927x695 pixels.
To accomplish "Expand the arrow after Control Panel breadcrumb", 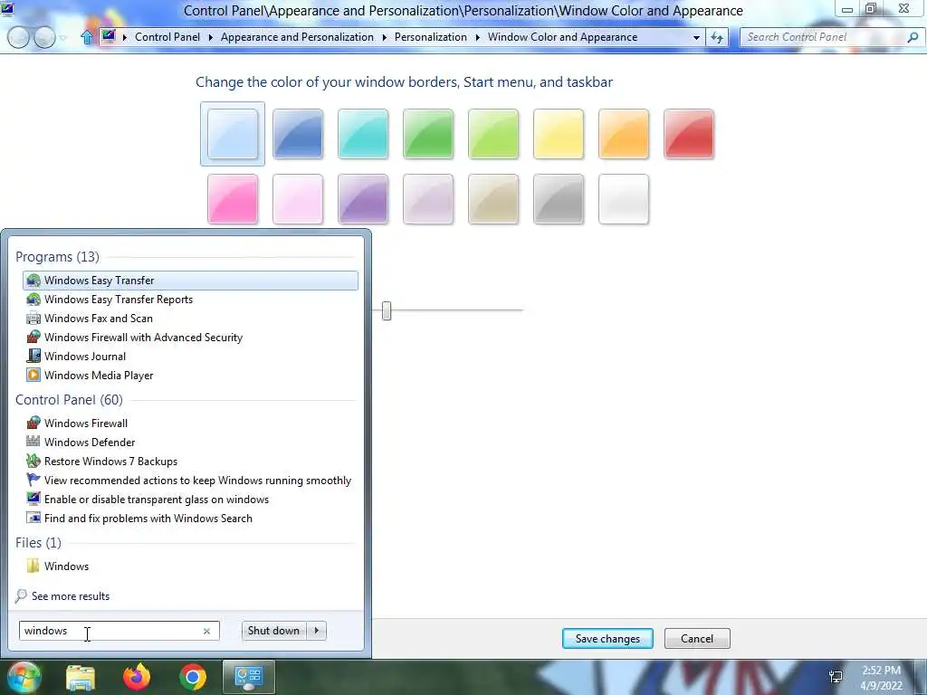I will (210, 37).
